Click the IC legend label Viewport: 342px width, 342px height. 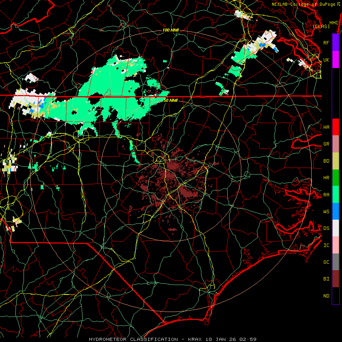(326, 245)
